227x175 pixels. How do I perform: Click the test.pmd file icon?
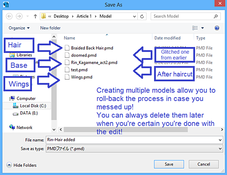67,70
